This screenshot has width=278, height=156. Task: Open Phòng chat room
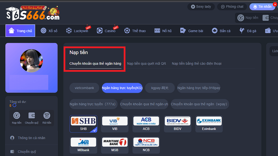[232, 7]
